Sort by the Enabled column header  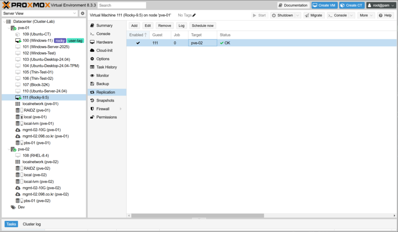[137, 35]
